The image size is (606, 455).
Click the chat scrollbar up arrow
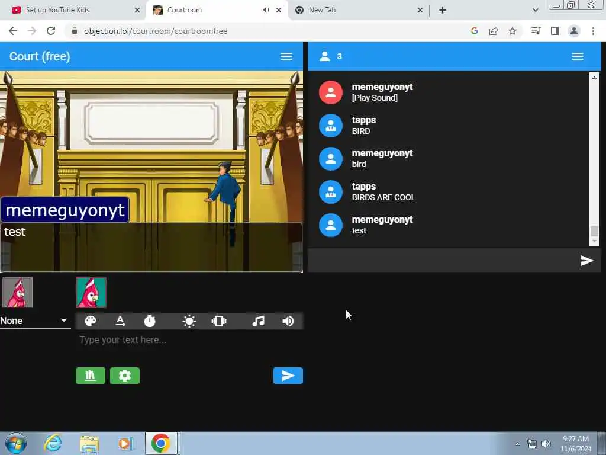(x=594, y=78)
